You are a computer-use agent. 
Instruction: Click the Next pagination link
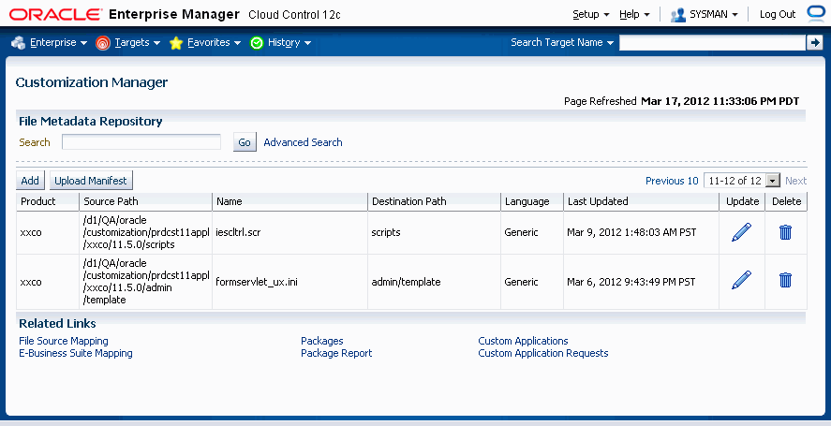click(795, 181)
